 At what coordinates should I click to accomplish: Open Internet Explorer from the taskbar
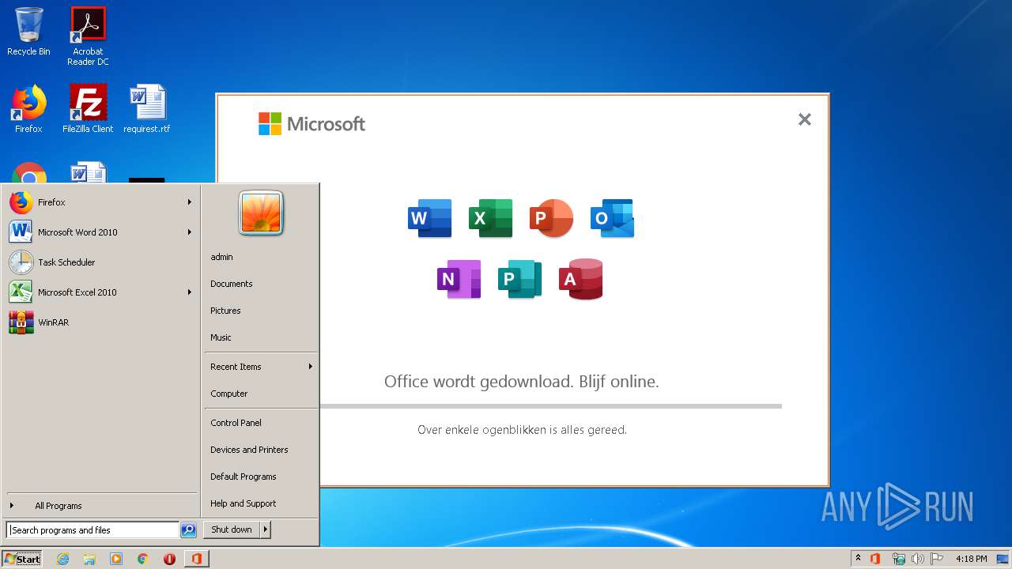coord(62,559)
